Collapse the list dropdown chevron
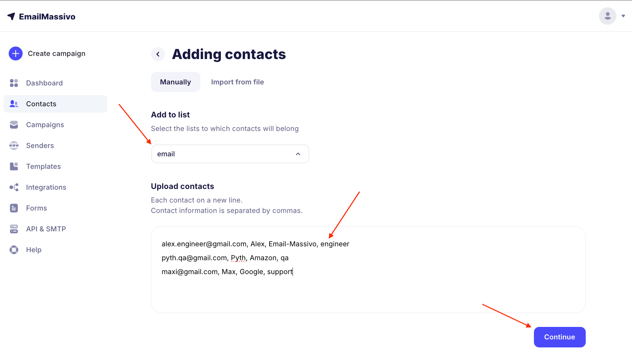 [x=298, y=154]
